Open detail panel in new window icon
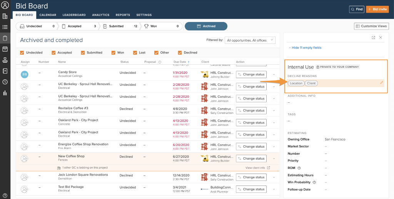Image resolution: width=394 pixels, height=199 pixels. point(373,37)
